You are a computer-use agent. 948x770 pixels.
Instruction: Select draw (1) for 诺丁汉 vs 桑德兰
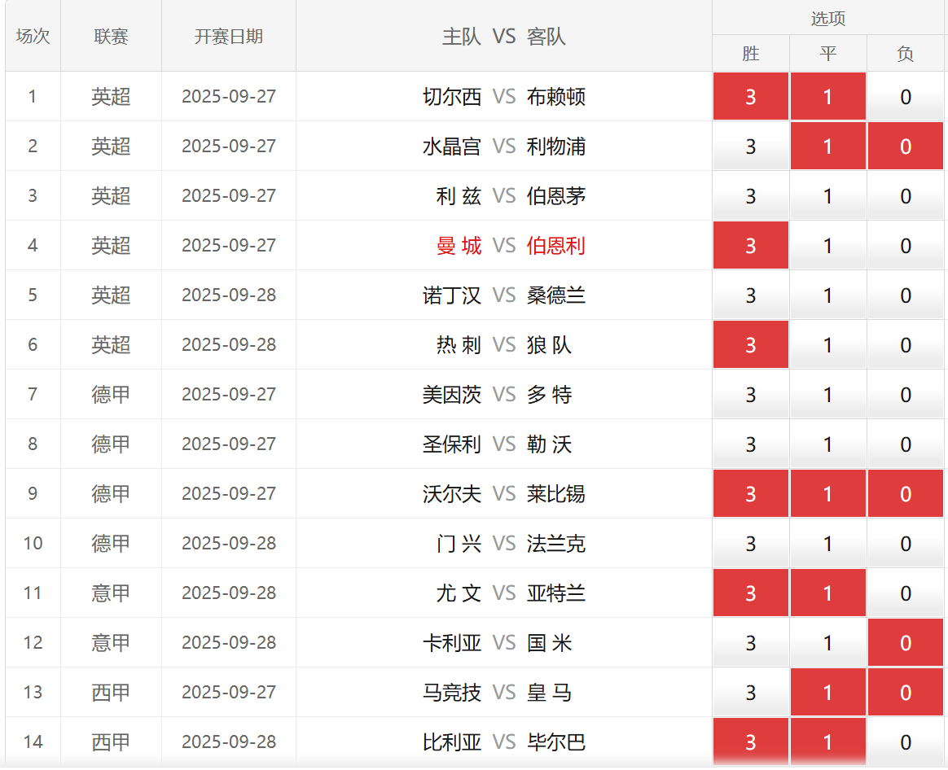[x=827, y=295]
